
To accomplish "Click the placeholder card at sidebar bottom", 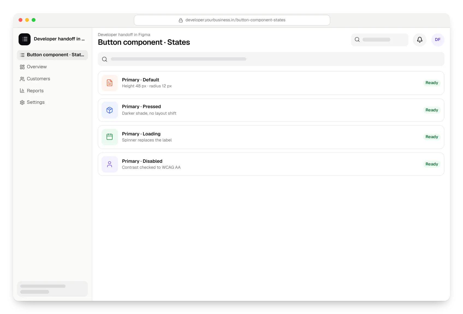I will point(52,289).
